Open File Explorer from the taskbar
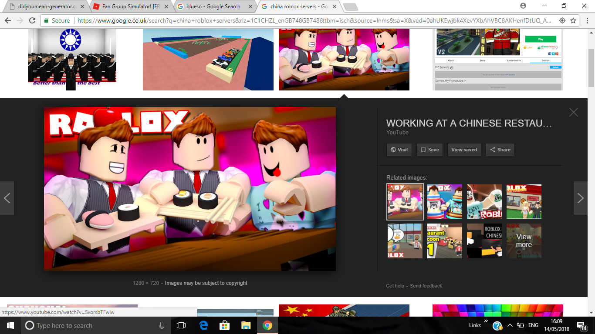 coord(246,325)
